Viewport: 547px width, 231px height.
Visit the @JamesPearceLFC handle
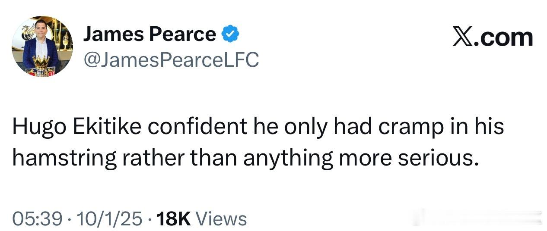coord(171,60)
